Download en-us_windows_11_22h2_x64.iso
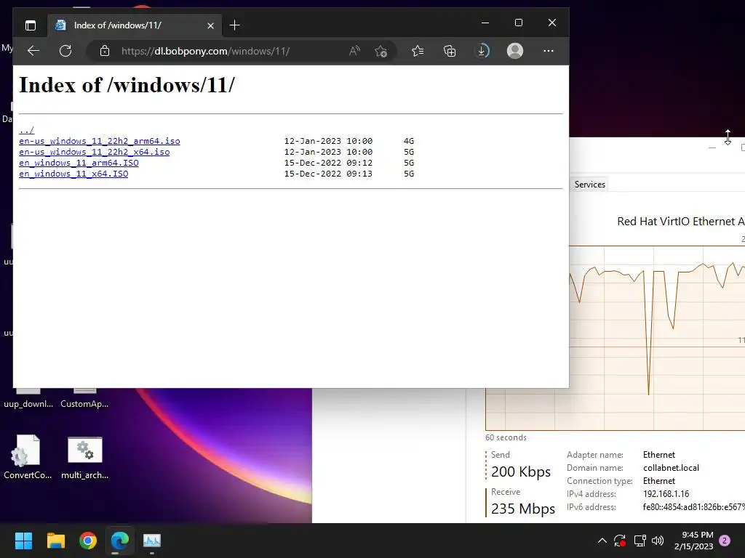The height and width of the screenshot is (558, 745). click(94, 152)
